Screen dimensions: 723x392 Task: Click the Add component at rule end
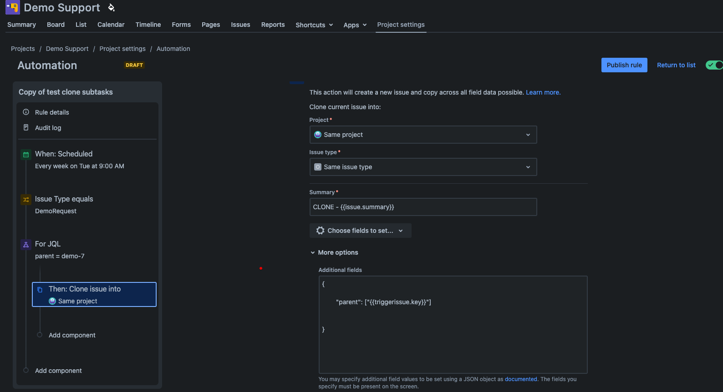pyautogui.click(x=58, y=371)
